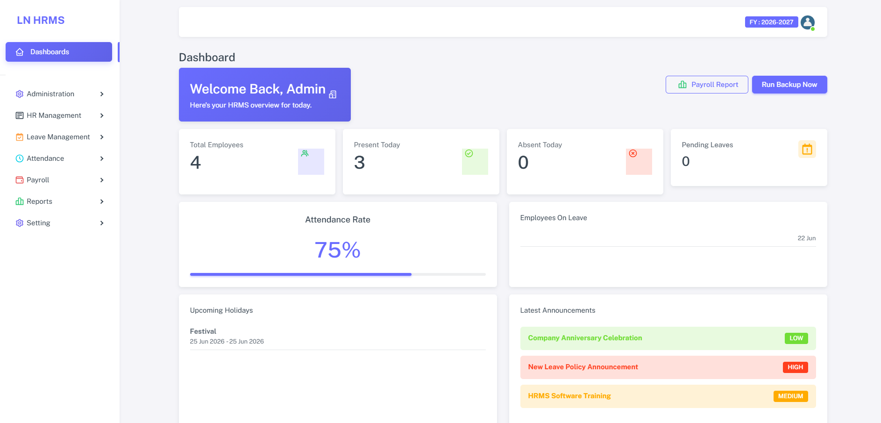Open the New Leave Policy Announcement
Screen dimensions: 881x423
[x=668, y=367]
